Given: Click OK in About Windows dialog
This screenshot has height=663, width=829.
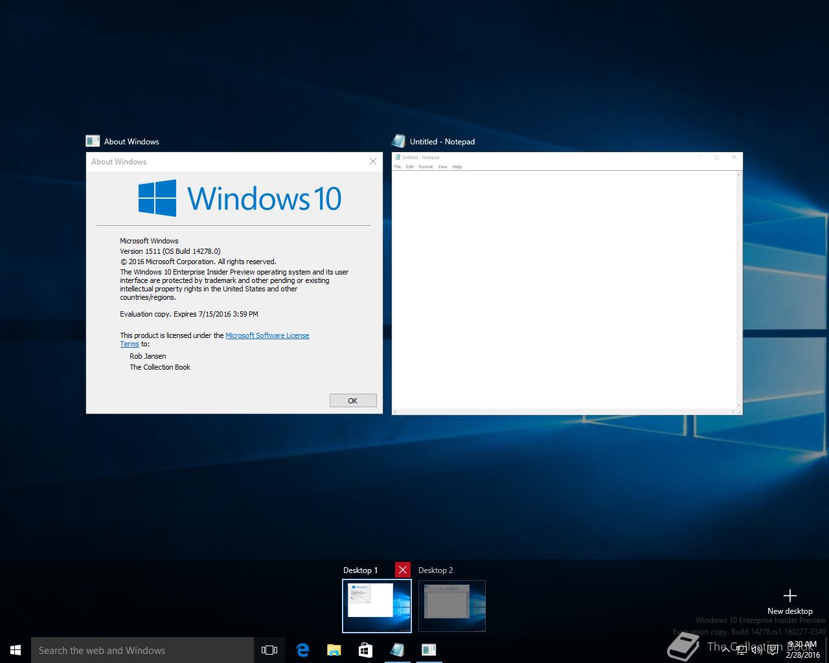Looking at the screenshot, I should click(353, 401).
